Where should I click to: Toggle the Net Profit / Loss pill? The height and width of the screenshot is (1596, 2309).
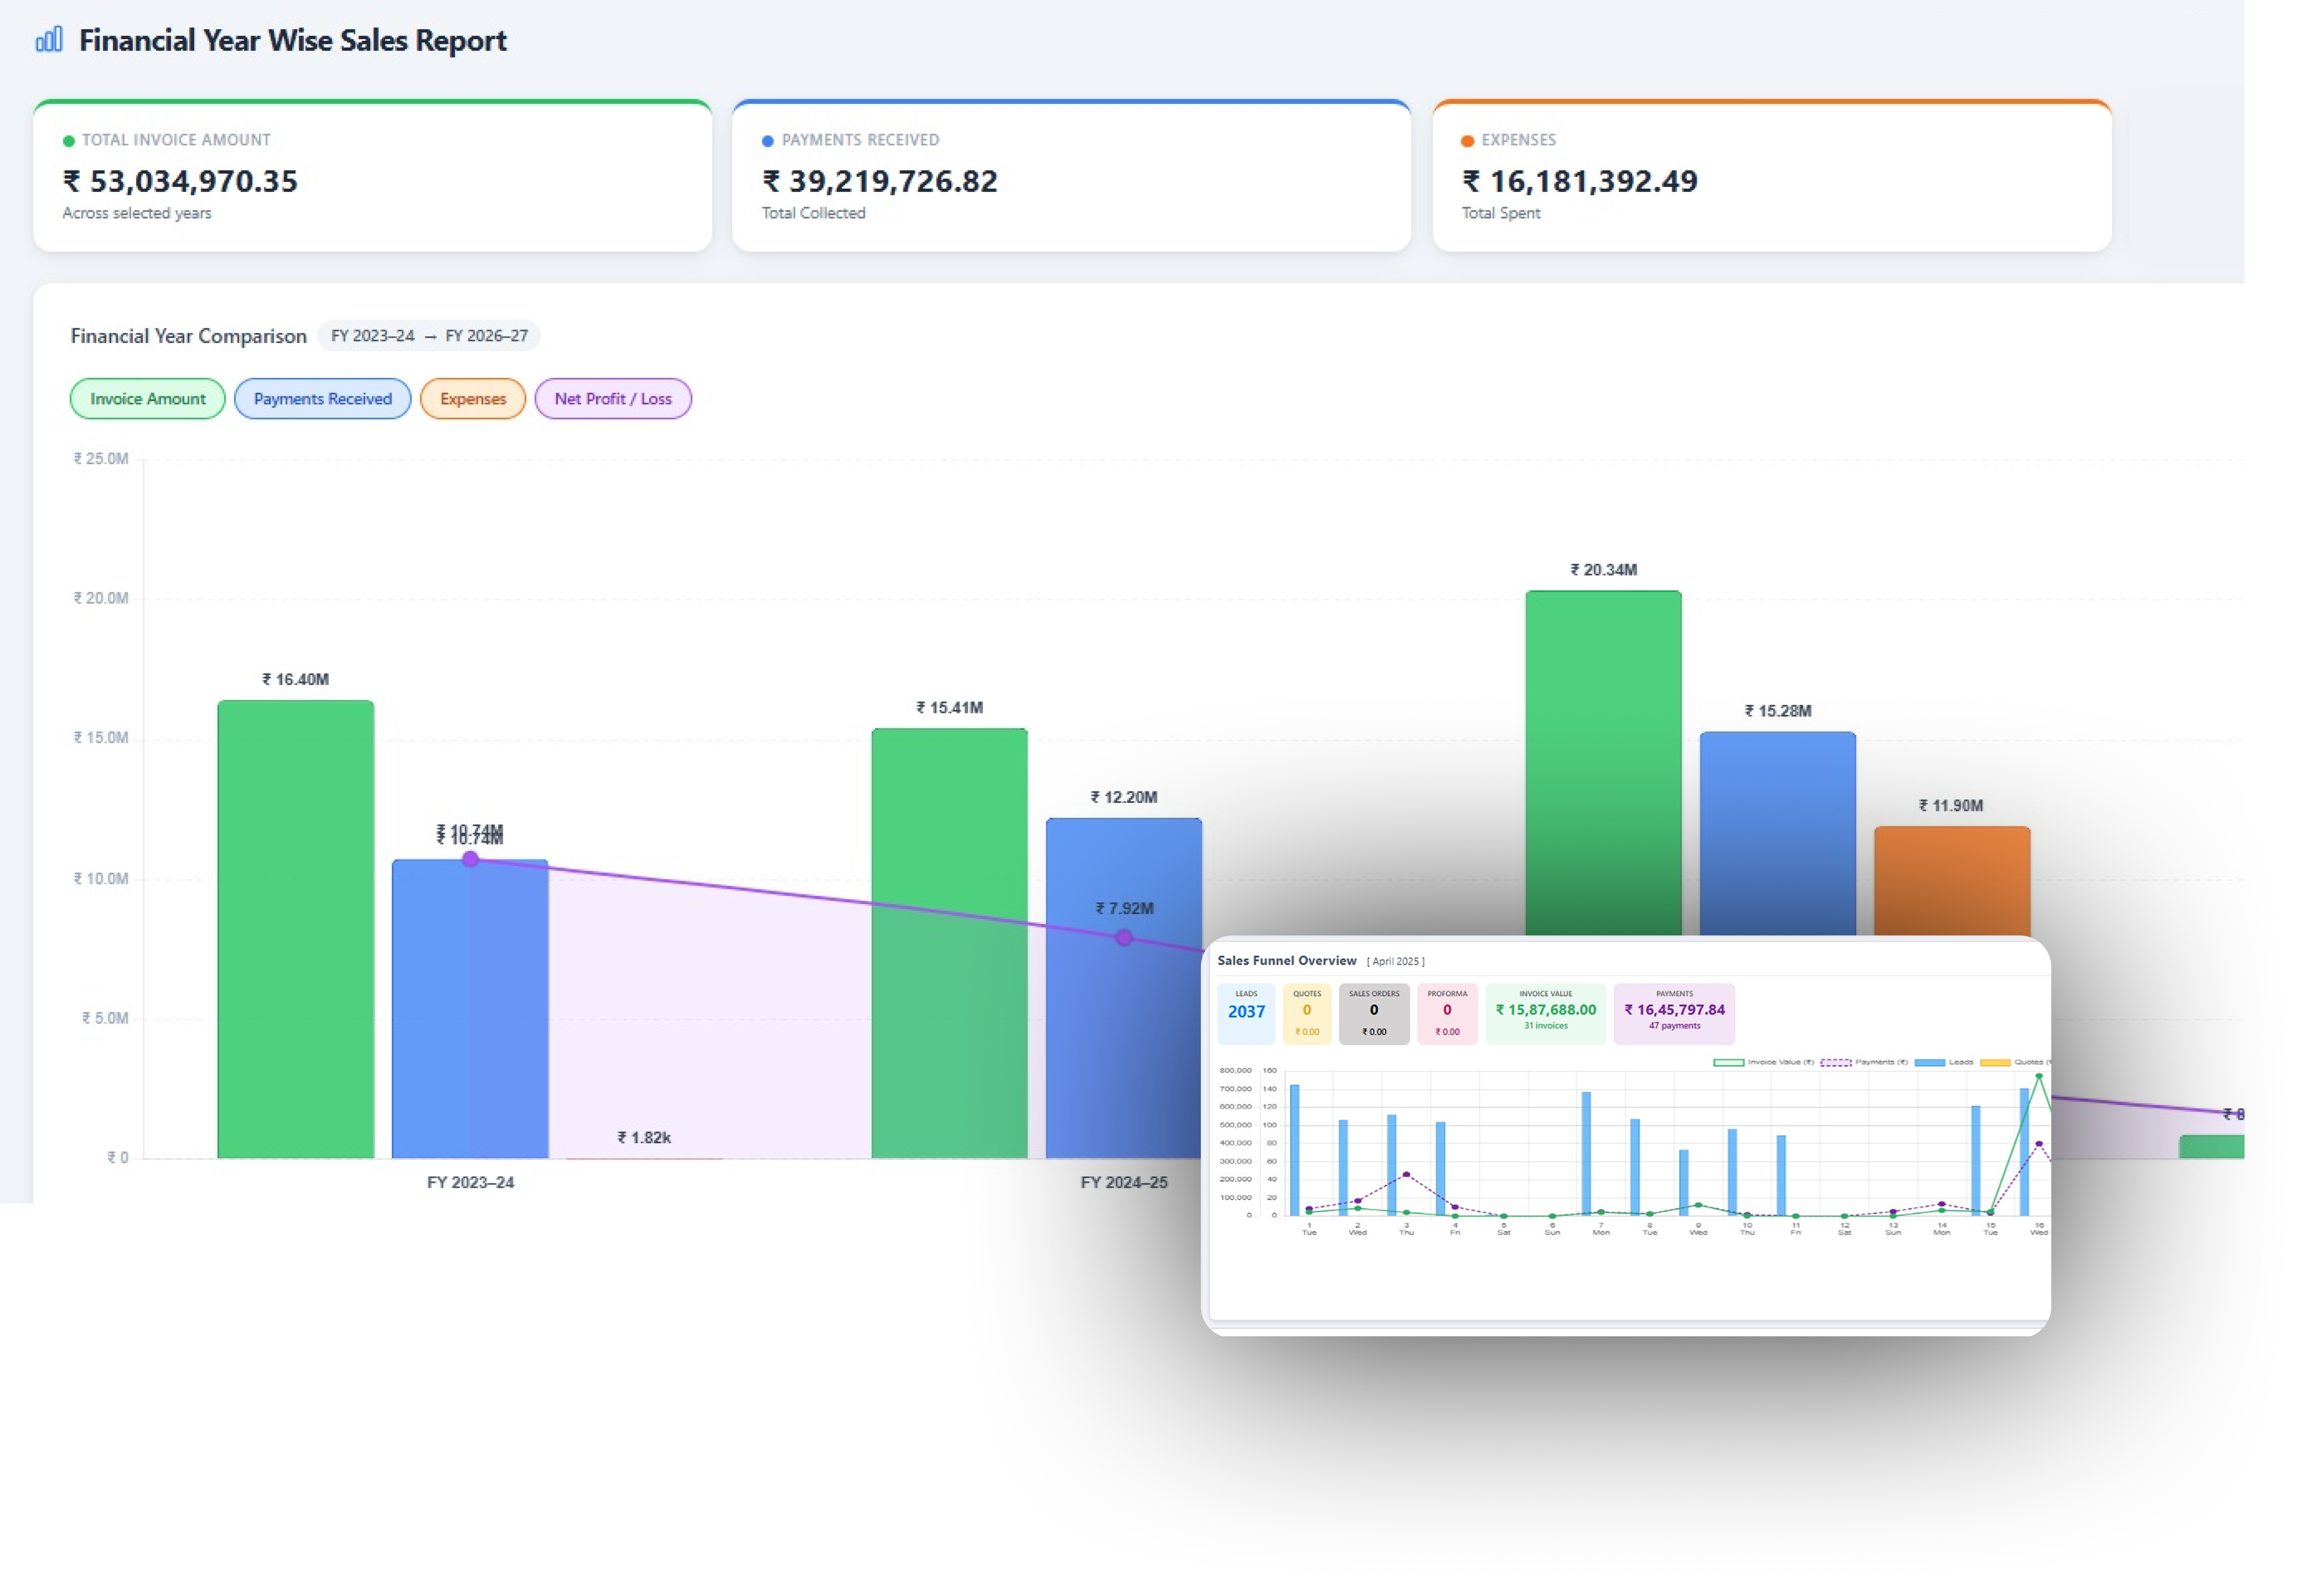coord(613,399)
